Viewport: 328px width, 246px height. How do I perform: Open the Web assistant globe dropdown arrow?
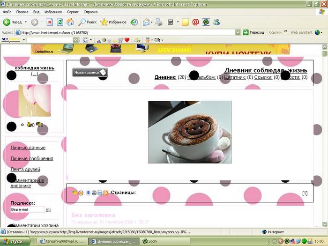(321, 32)
